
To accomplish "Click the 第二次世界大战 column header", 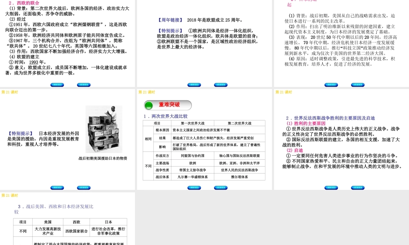I will coord(239,123).
